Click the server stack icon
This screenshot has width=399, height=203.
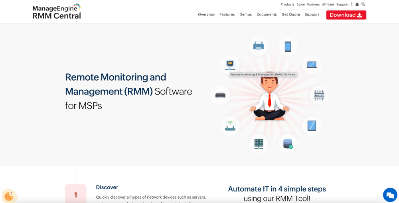[259, 144]
